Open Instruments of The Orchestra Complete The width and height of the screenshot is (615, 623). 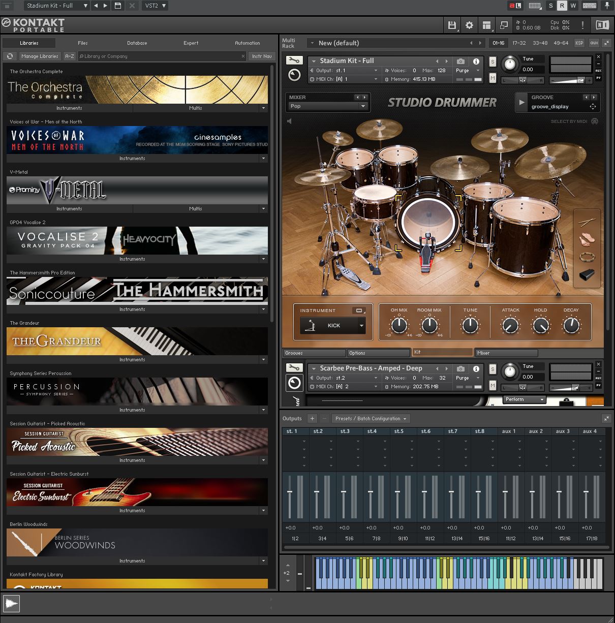point(69,108)
